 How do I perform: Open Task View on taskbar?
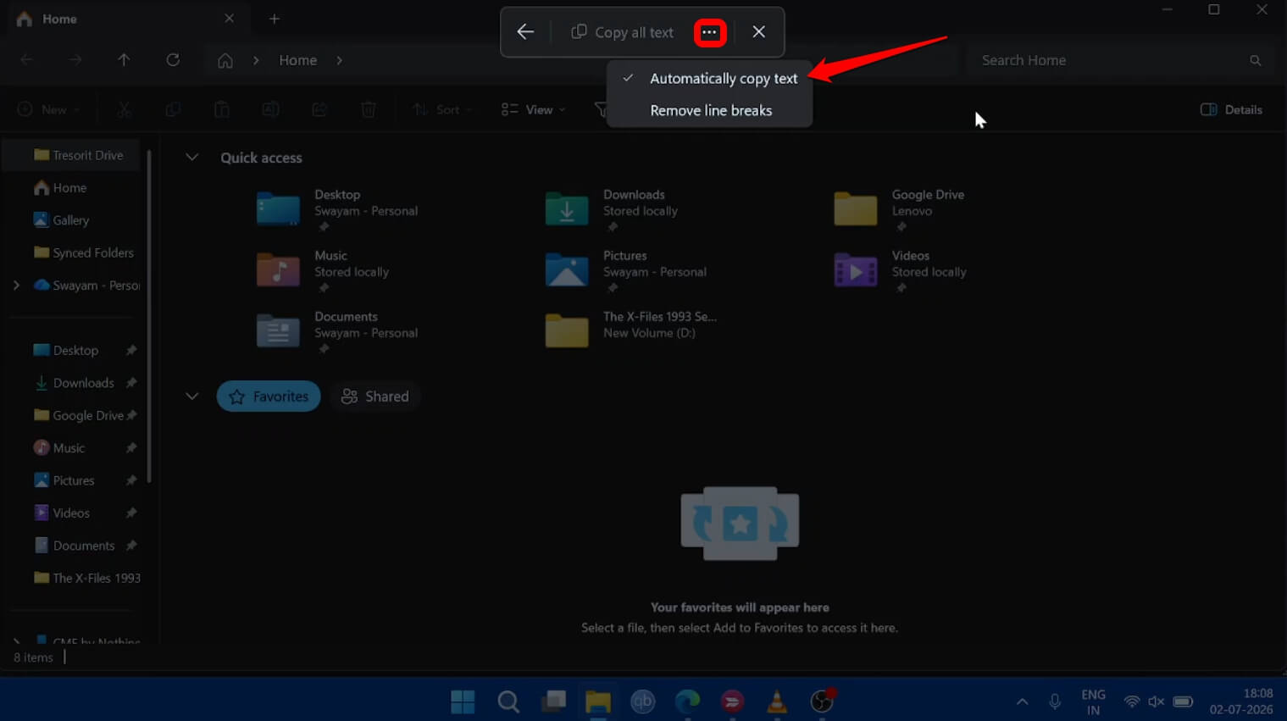pos(553,702)
